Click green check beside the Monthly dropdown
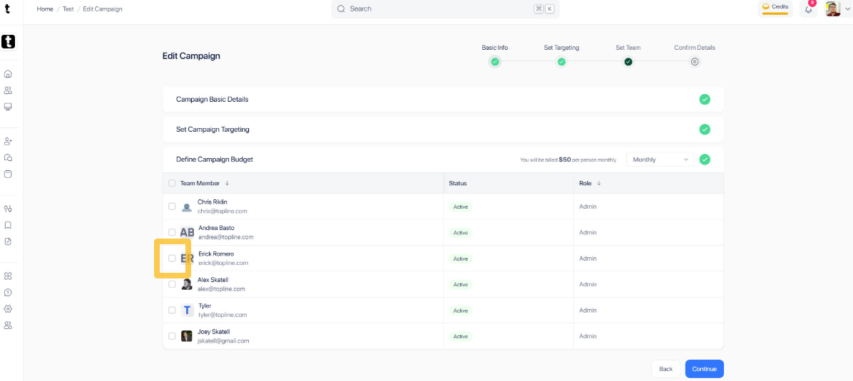The image size is (853, 381). point(705,160)
